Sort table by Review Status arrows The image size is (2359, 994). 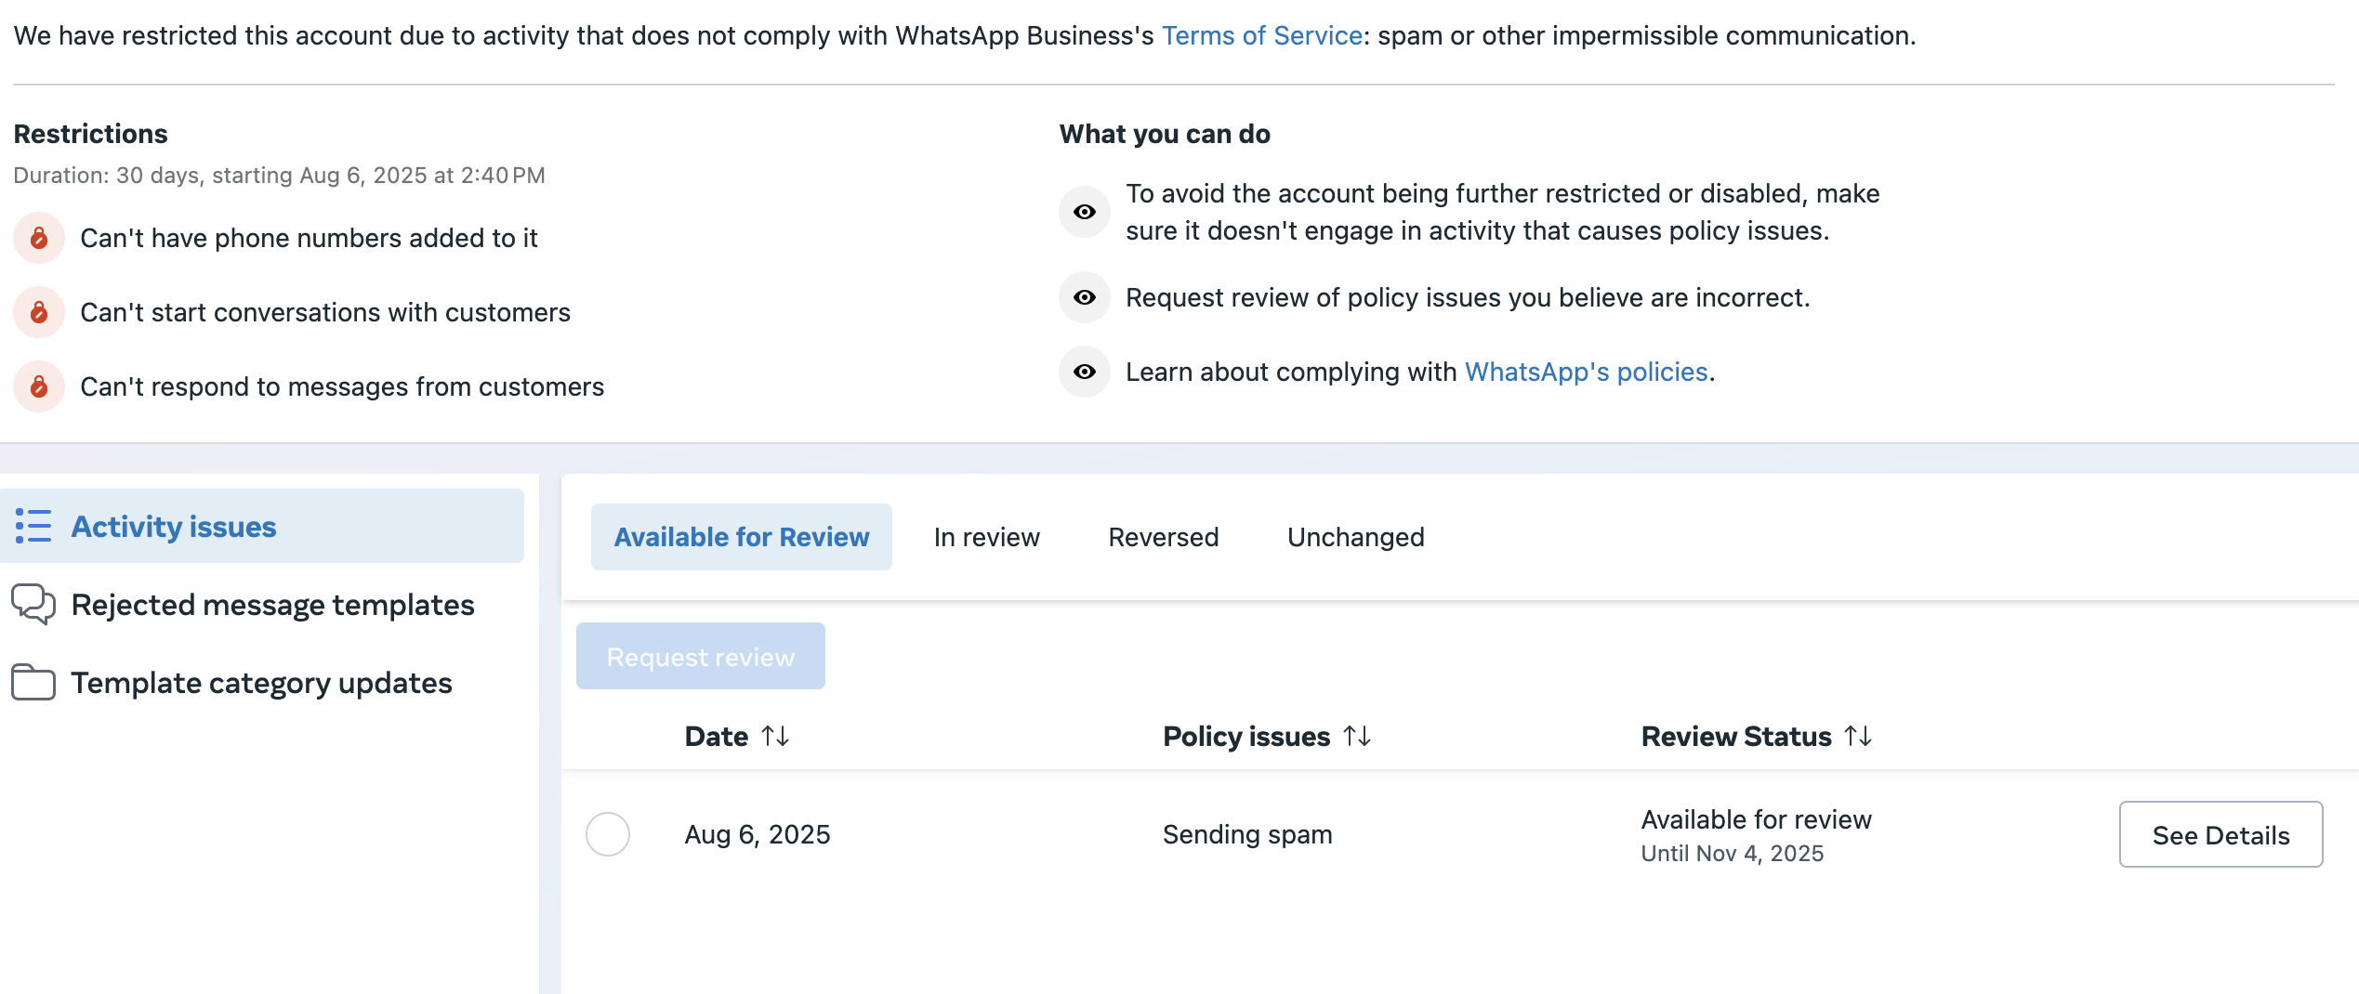point(1858,736)
